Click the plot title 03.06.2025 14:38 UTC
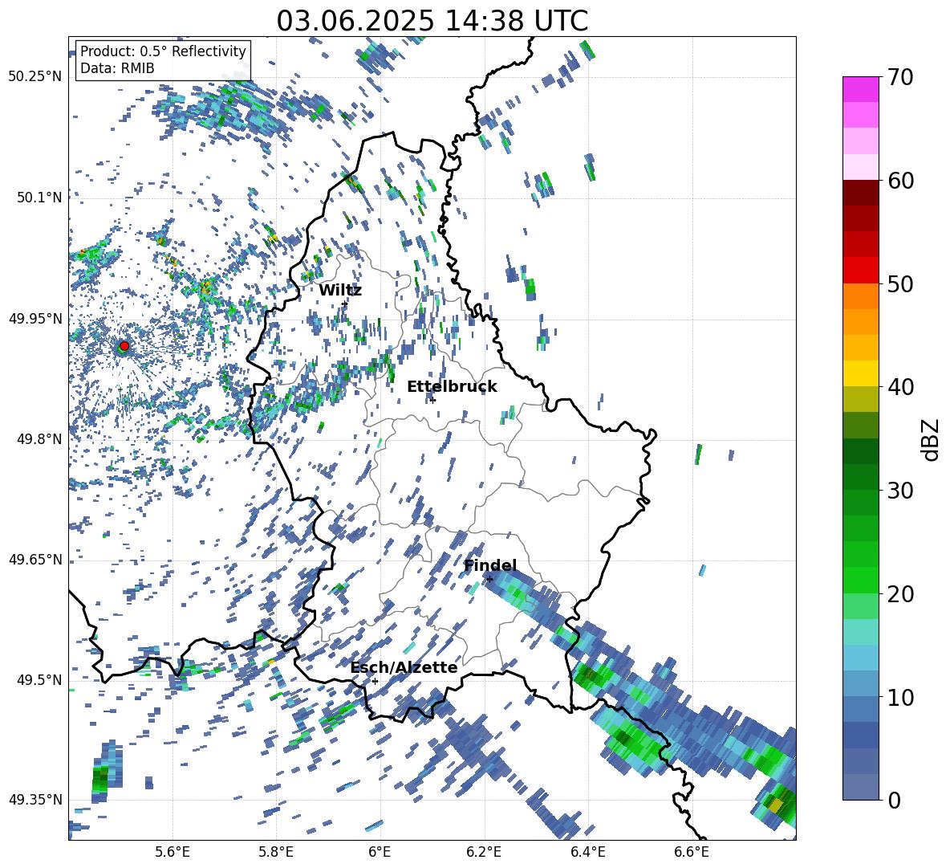The width and height of the screenshot is (950, 868). pos(432,21)
